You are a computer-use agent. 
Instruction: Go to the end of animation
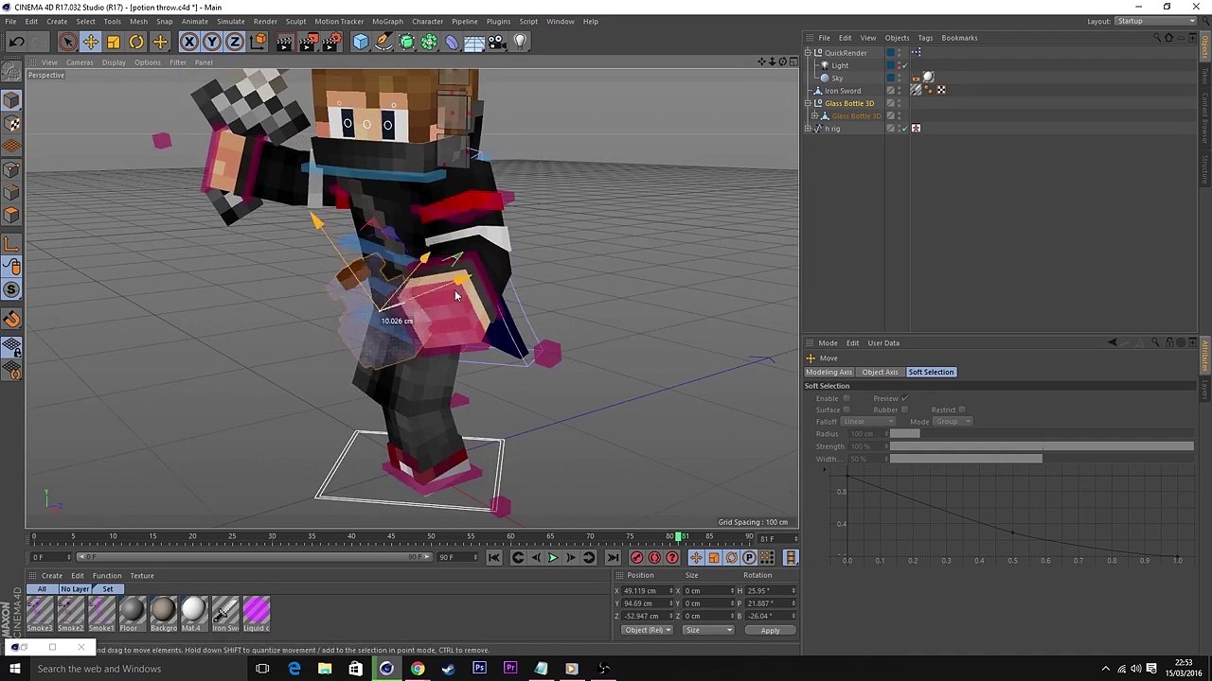click(x=612, y=558)
